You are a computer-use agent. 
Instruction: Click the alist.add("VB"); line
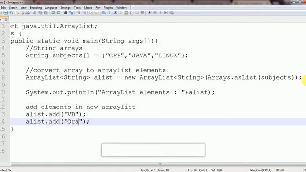point(55,114)
